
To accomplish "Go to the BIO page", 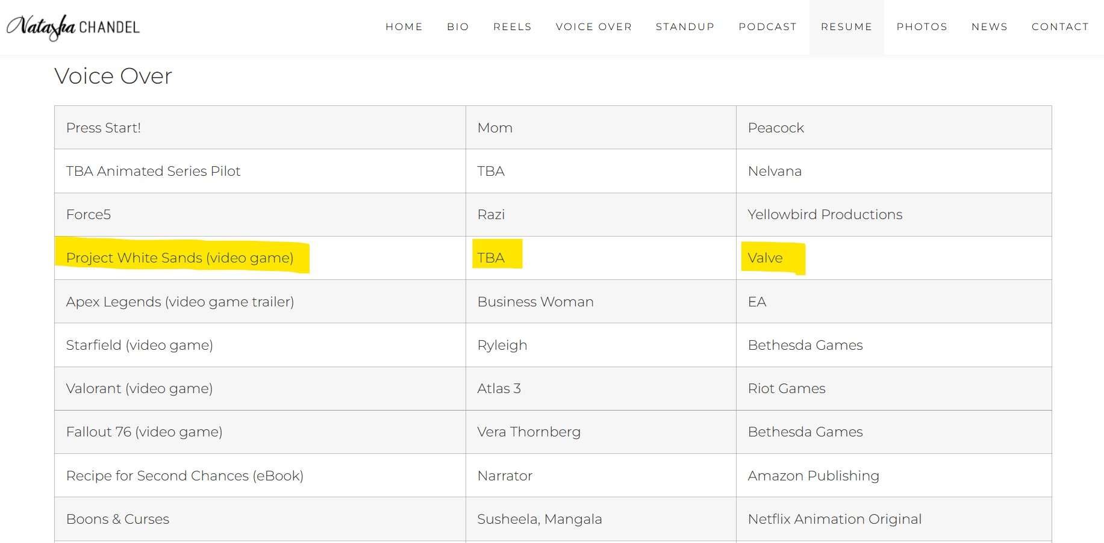I will click(x=458, y=27).
